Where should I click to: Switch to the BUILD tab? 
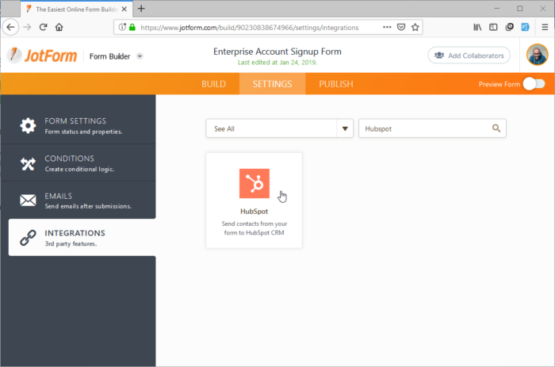pos(213,84)
